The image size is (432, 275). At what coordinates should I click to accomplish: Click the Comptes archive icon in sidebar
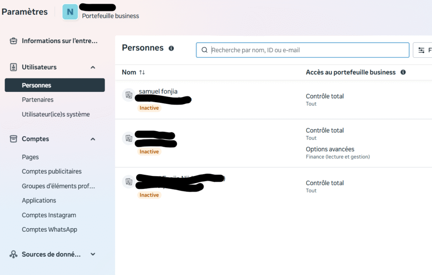pos(13,139)
